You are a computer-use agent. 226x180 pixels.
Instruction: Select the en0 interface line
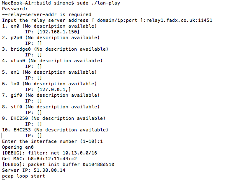tap(49, 26)
